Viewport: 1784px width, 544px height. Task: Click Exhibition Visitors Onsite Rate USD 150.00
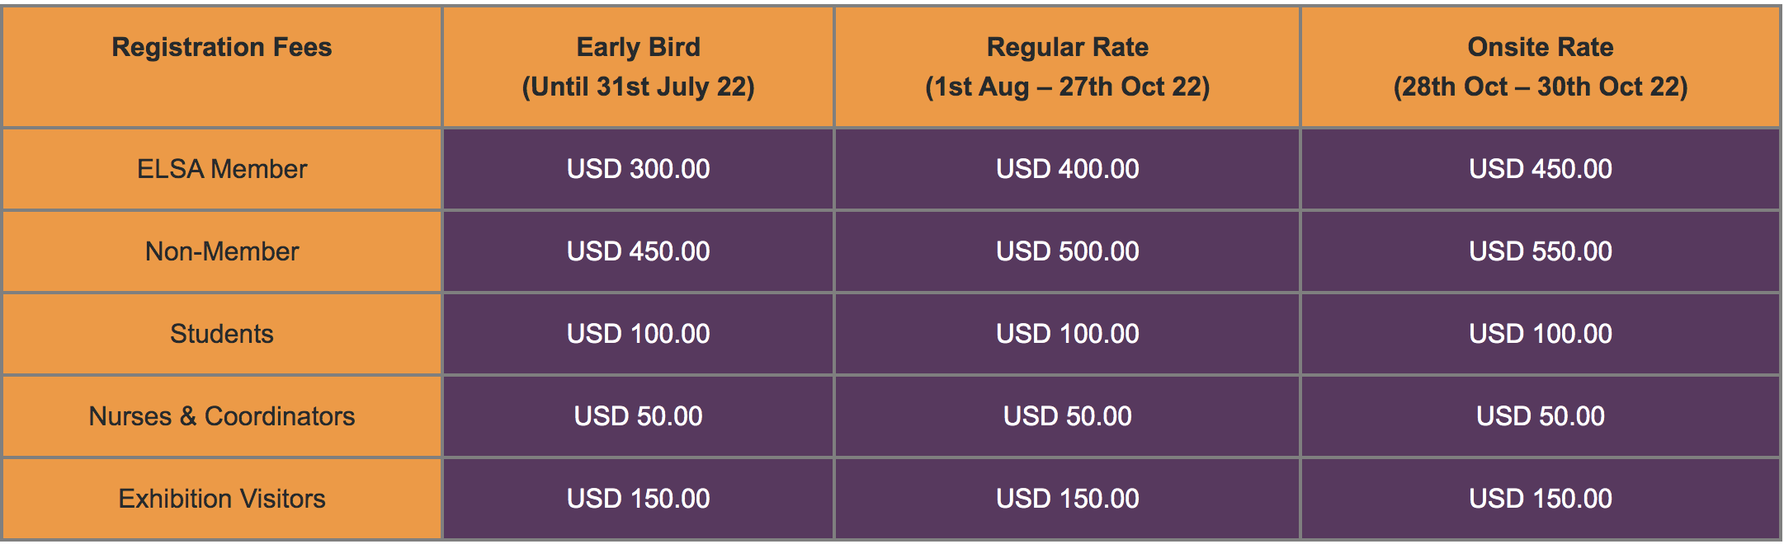(1540, 499)
